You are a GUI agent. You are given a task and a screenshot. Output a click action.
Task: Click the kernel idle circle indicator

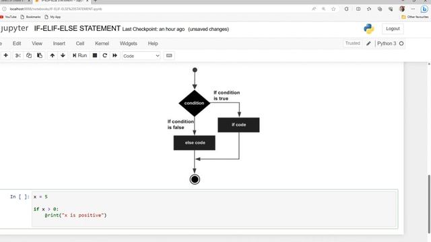[401, 43]
